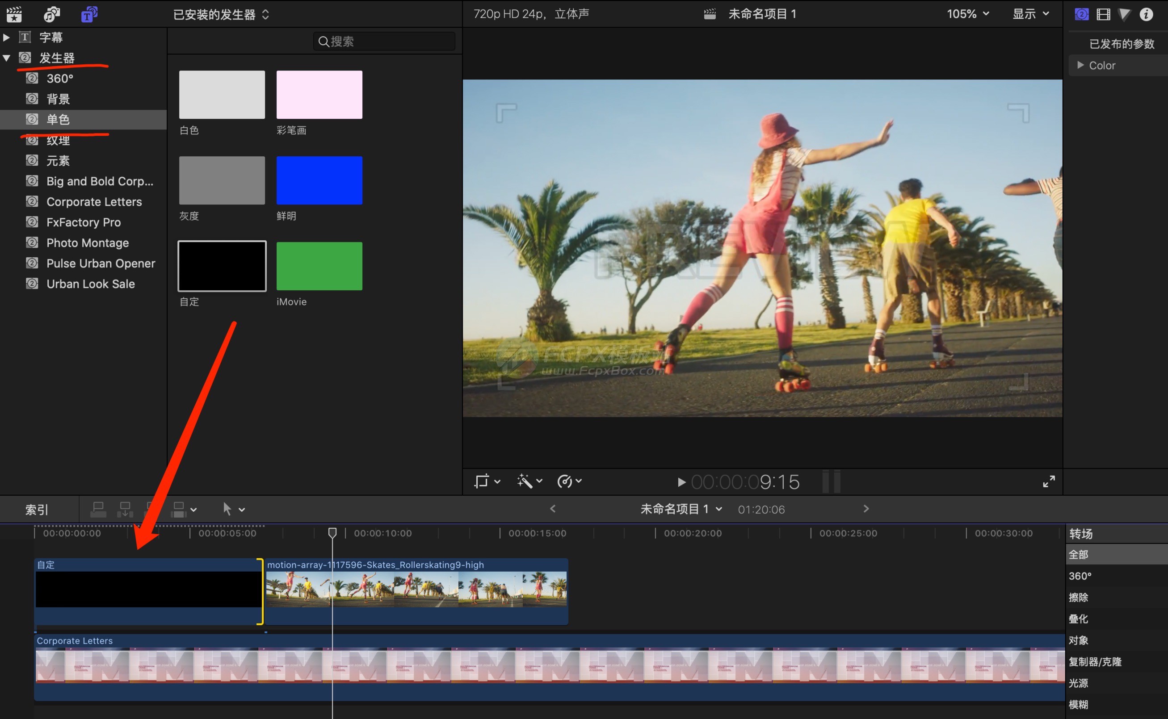Viewport: 1168px width, 719px height.
Task: Open the select tool arrow dropdown
Action: coord(233,509)
